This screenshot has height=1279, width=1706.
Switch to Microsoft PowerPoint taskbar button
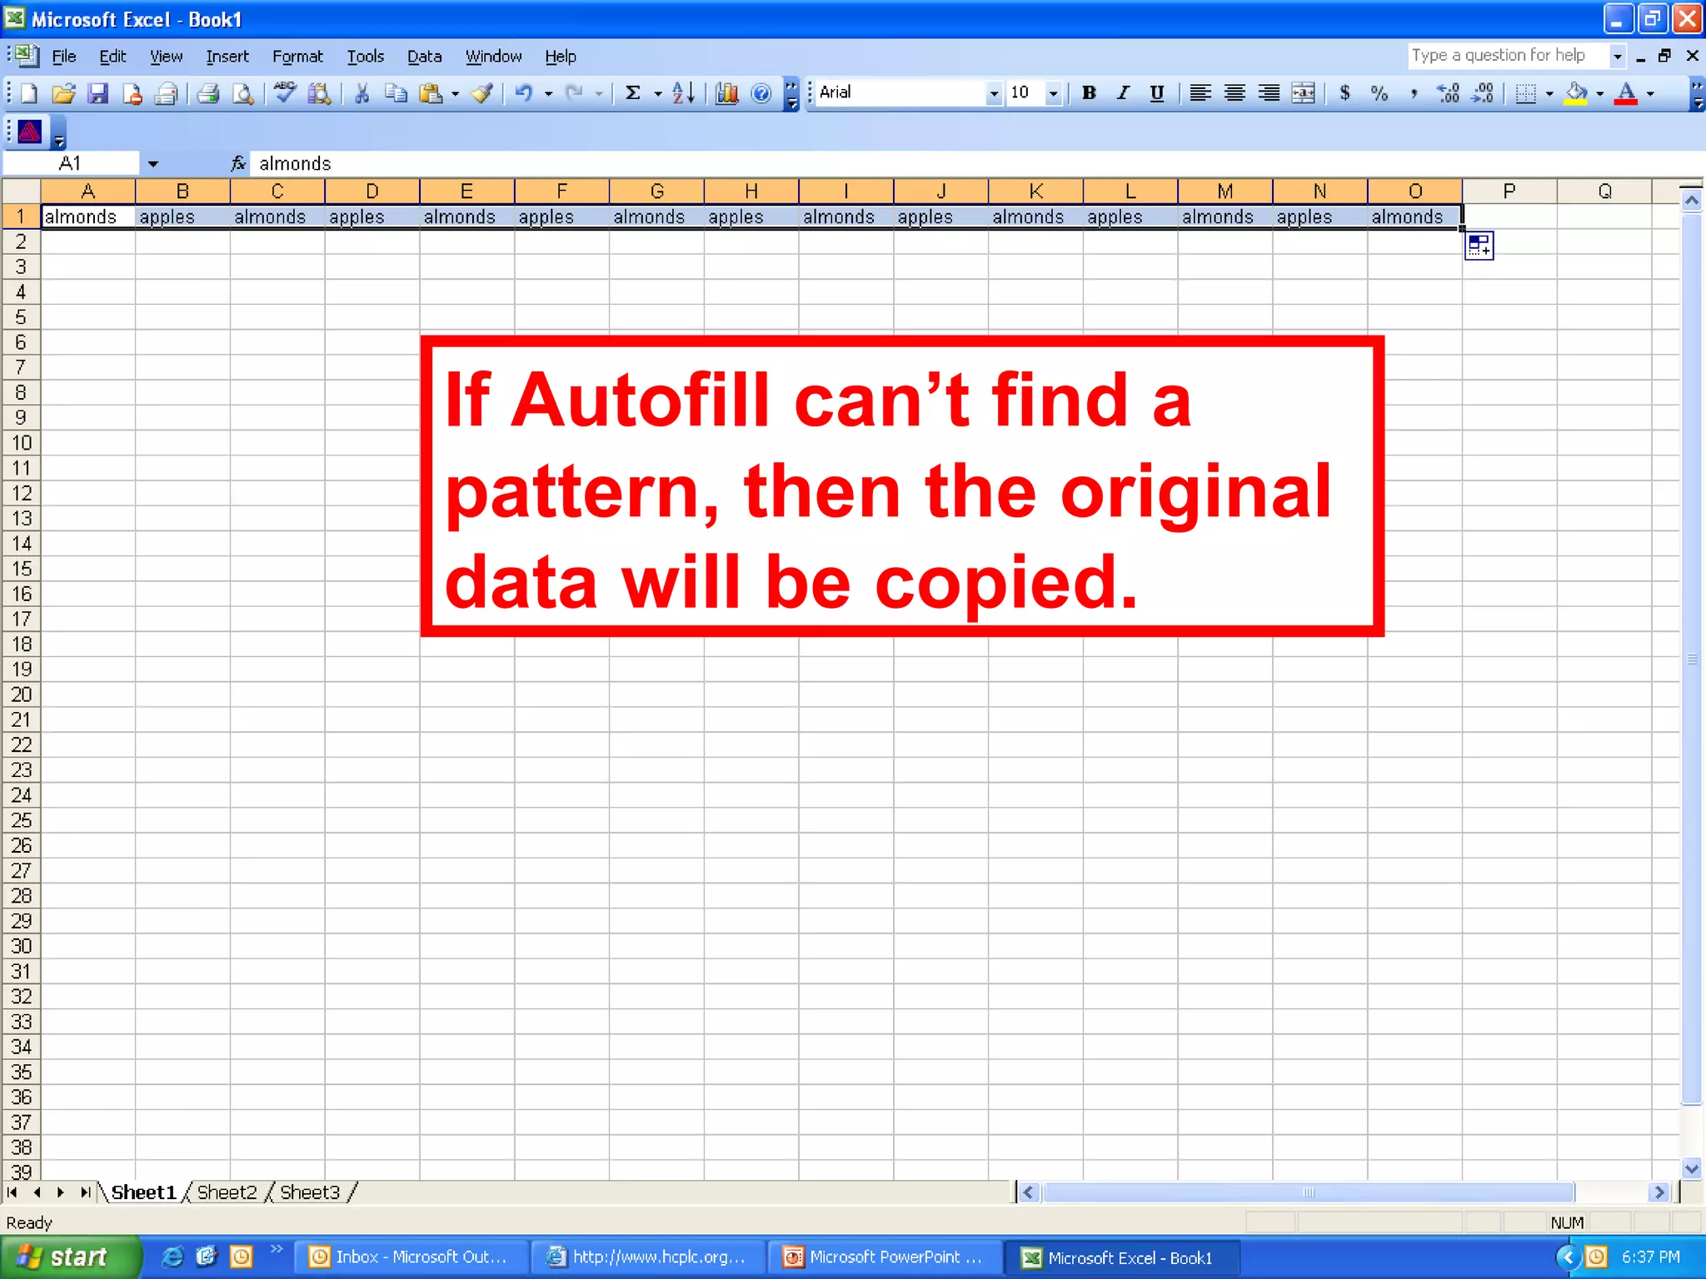886,1257
